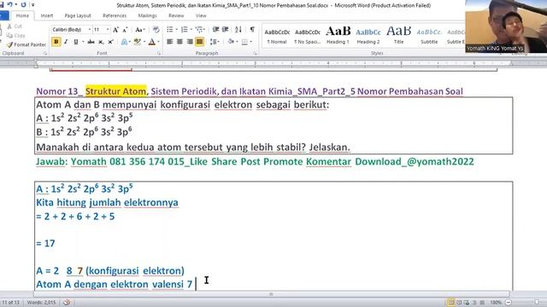Apply Text Effects icon

click(124, 42)
